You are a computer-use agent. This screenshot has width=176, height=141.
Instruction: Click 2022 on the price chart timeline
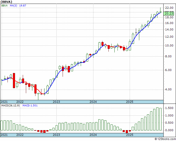coord(20,102)
